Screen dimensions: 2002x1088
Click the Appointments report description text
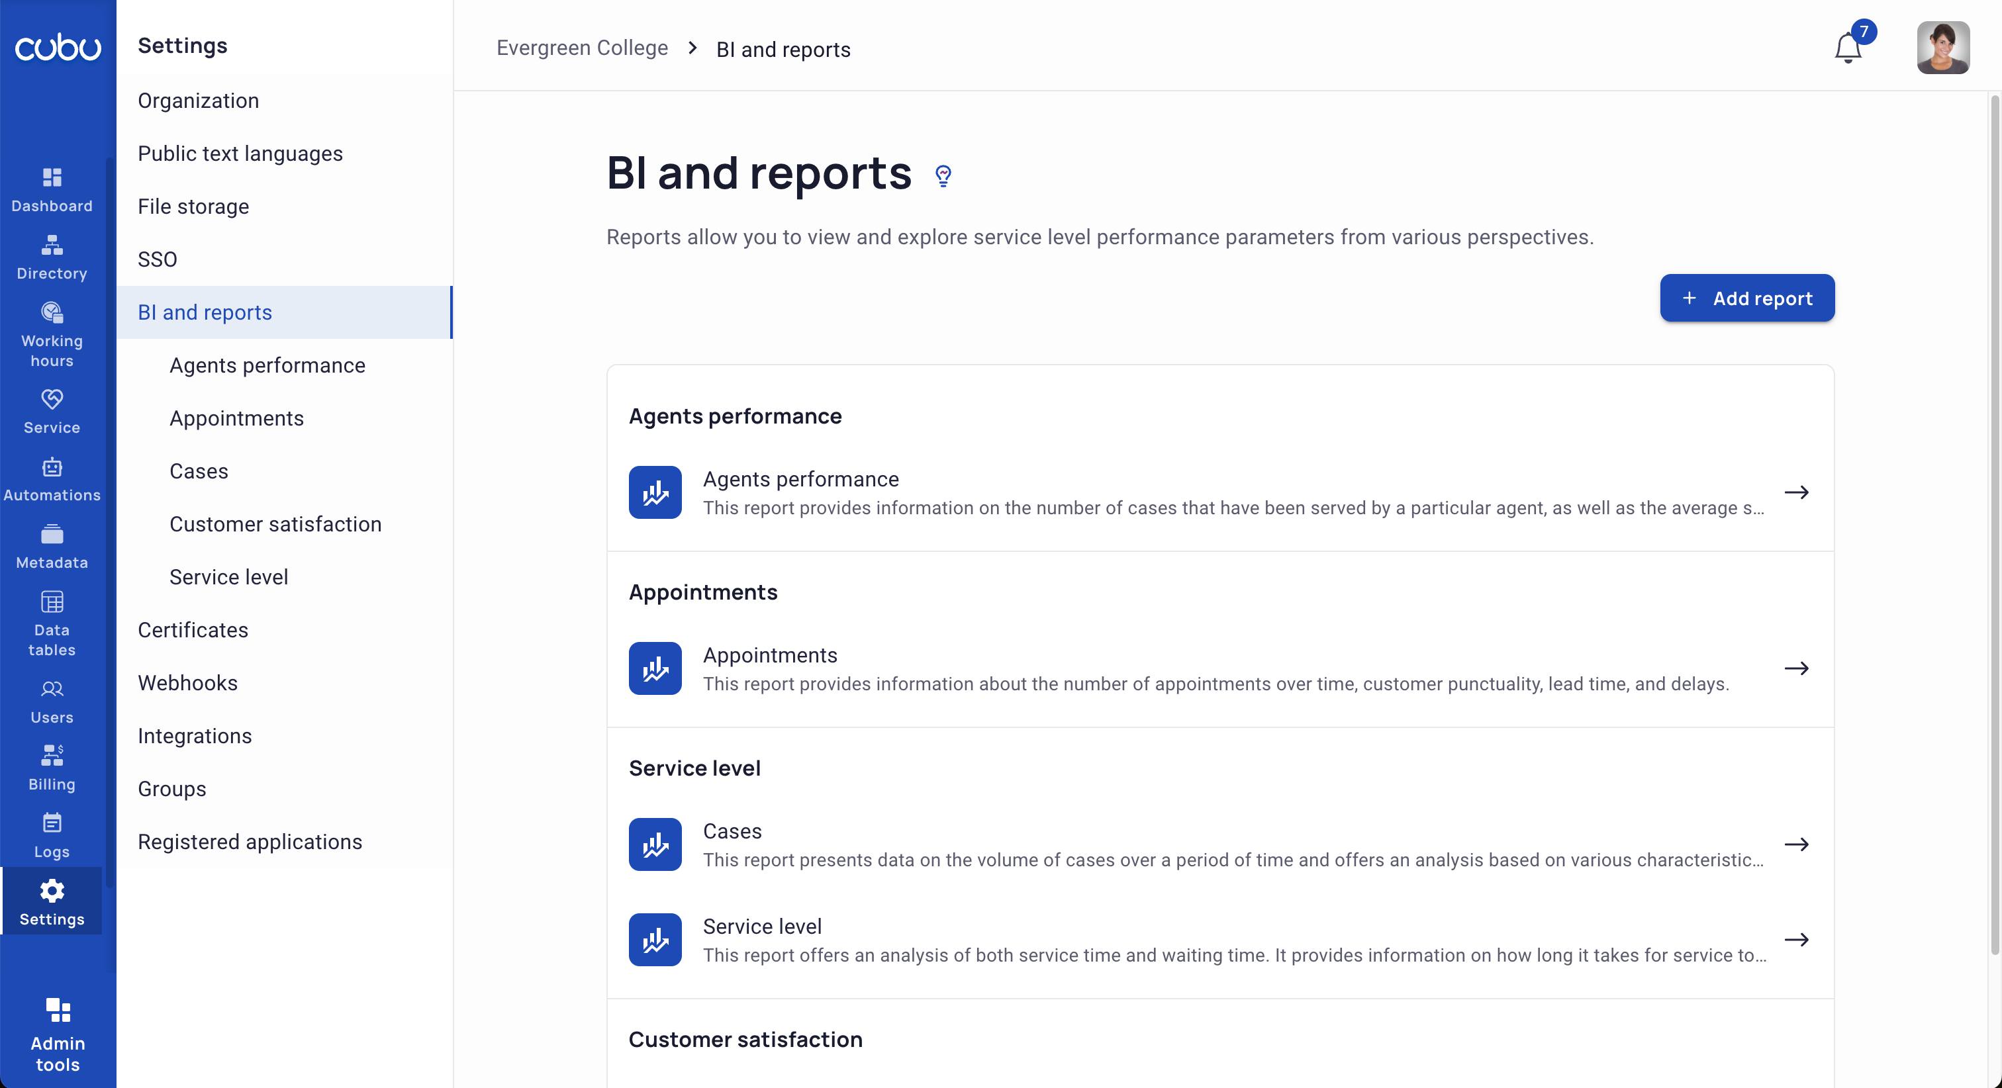[1216, 684]
